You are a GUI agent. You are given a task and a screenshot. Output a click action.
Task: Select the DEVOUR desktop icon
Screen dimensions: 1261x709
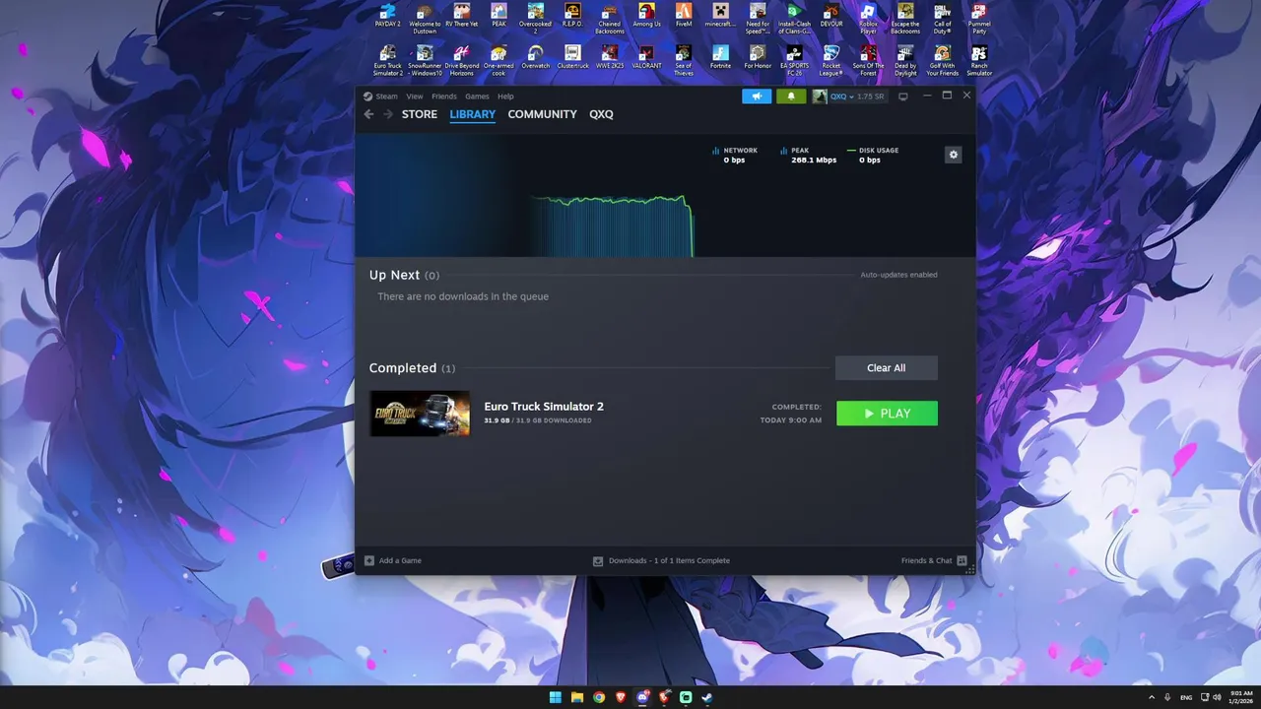831,17
